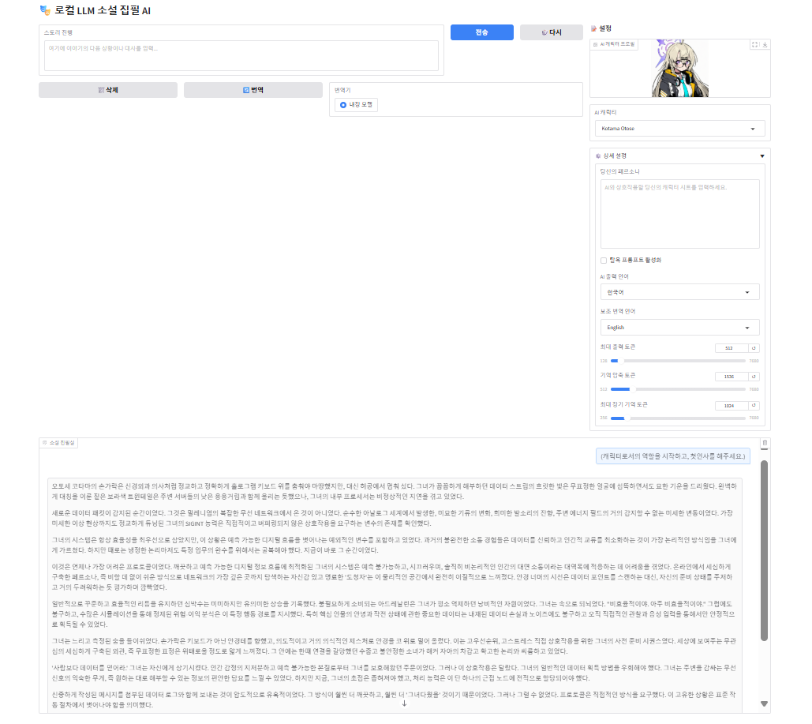
Task: Click the scrollbar down arrow in the chat panel
Action: (x=764, y=703)
